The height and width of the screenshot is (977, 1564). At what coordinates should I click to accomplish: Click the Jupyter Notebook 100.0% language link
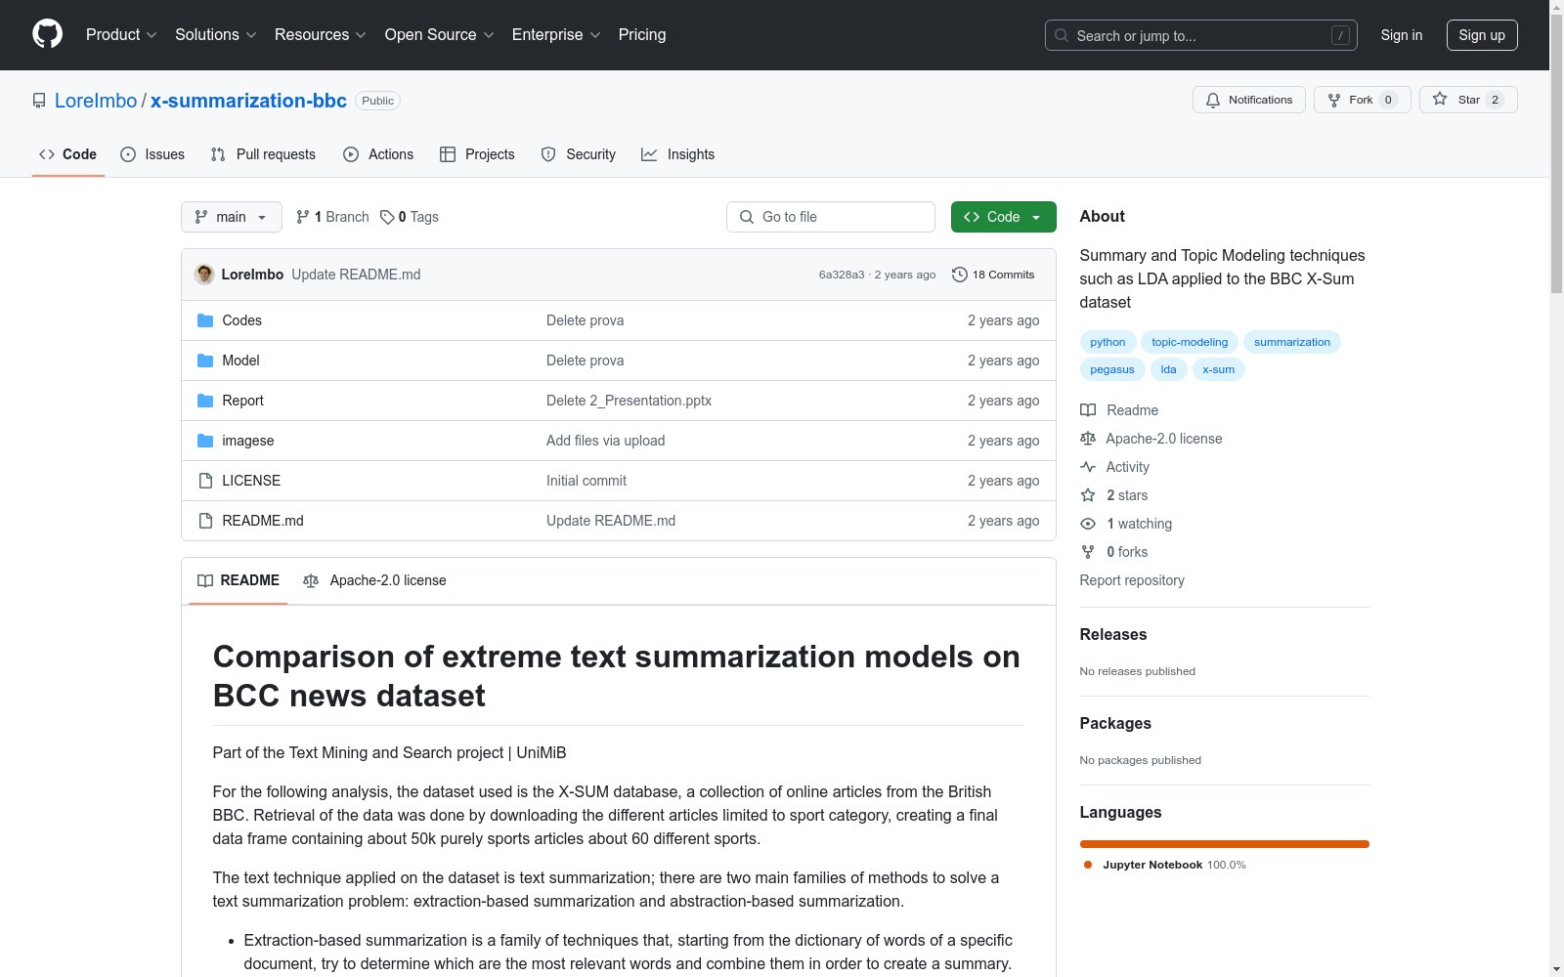(x=1165, y=865)
